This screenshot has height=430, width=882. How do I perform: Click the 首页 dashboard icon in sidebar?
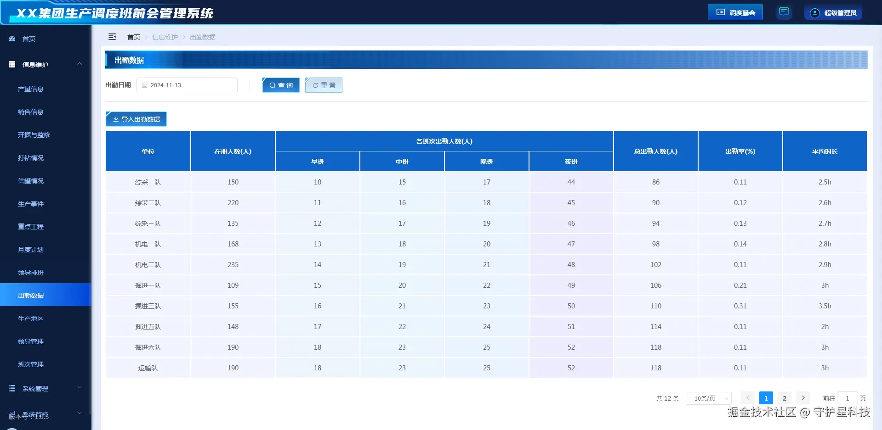tap(12, 39)
